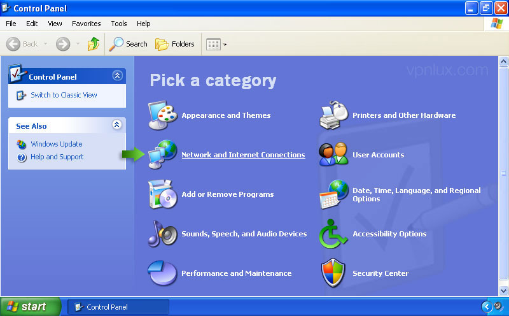Click Switch to Classic View icon
This screenshot has height=316, width=509.
click(x=21, y=96)
